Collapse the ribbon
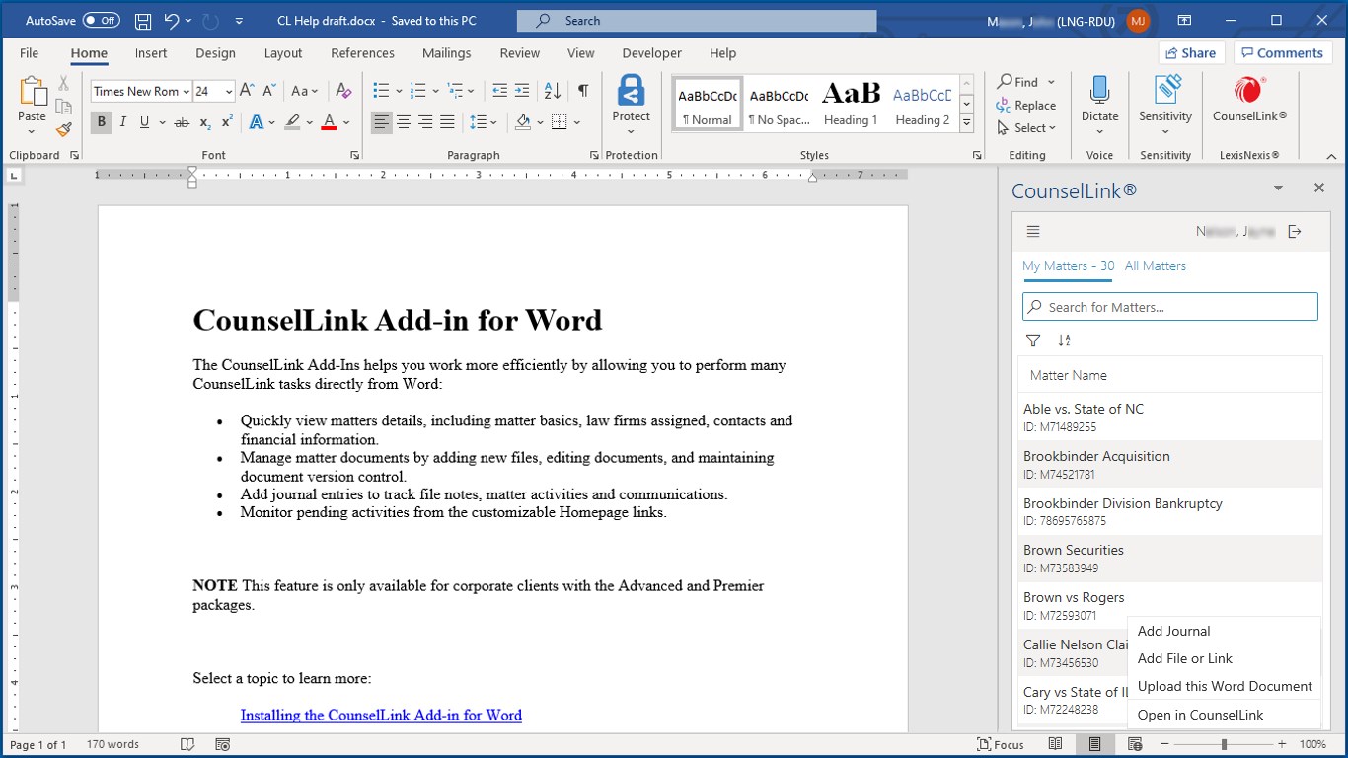 (1332, 155)
